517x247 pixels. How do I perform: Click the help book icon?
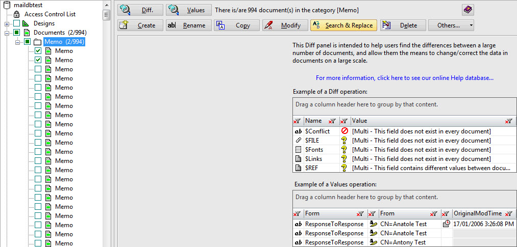pyautogui.click(x=467, y=10)
